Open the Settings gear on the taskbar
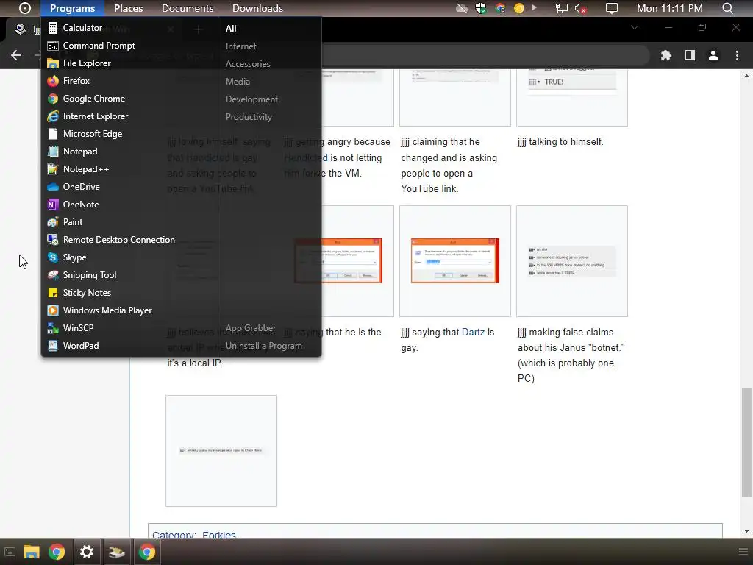Screen dimensions: 753x565 tap(87, 552)
